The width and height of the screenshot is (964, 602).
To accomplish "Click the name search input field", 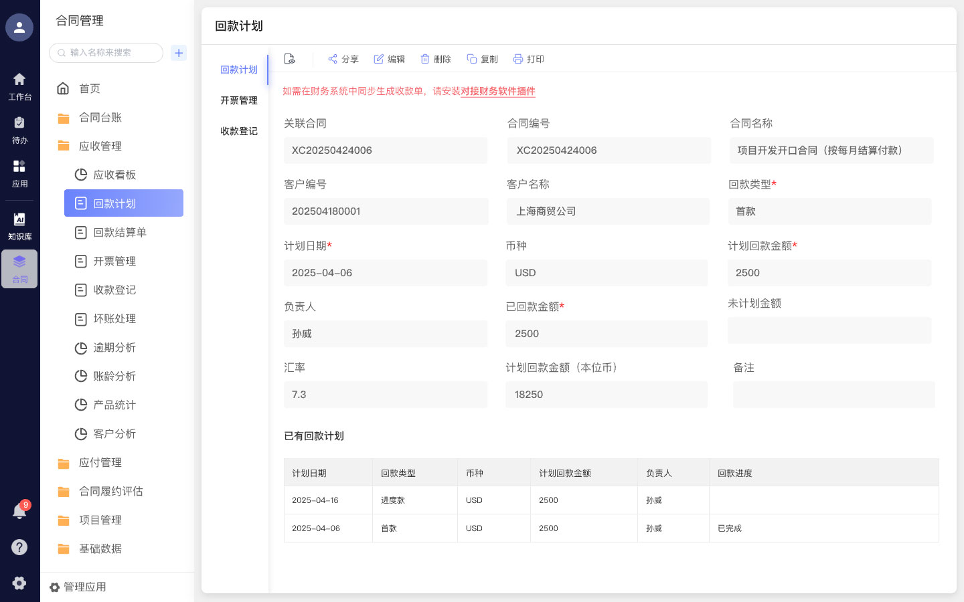I will click(x=110, y=53).
